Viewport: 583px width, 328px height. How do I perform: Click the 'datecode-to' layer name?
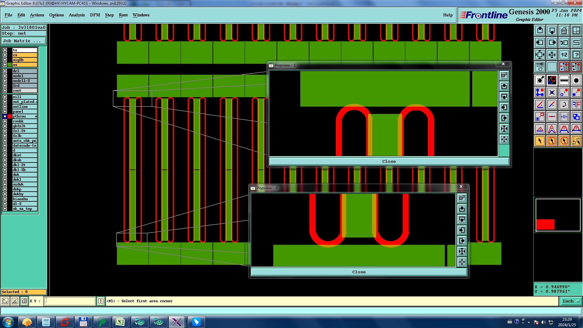24,145
